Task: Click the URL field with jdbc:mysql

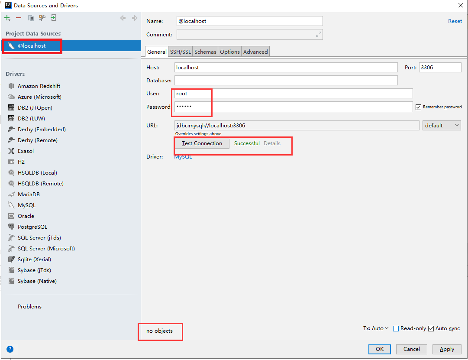Action: 297,126
